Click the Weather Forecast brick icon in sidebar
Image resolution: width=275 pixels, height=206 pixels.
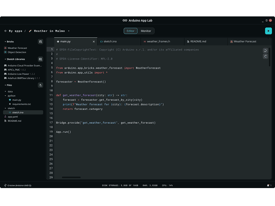(x=5, y=48)
